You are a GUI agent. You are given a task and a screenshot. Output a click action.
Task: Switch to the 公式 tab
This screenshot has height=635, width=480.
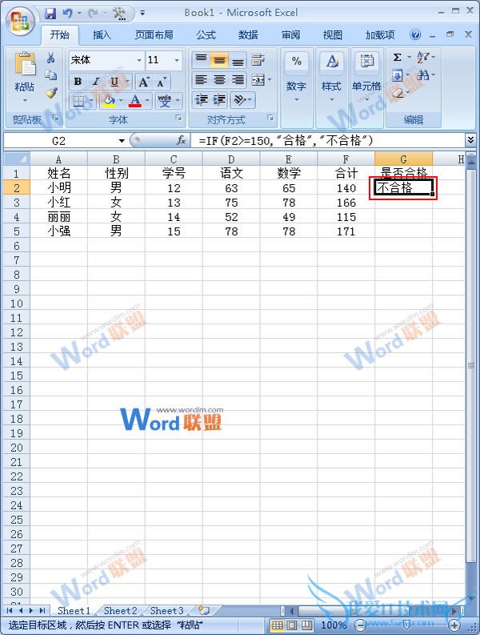click(206, 34)
